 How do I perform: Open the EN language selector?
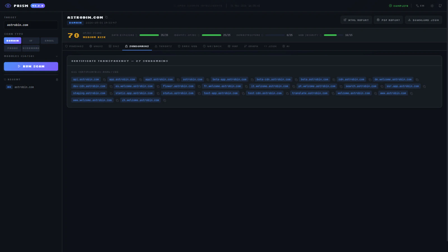420,6
